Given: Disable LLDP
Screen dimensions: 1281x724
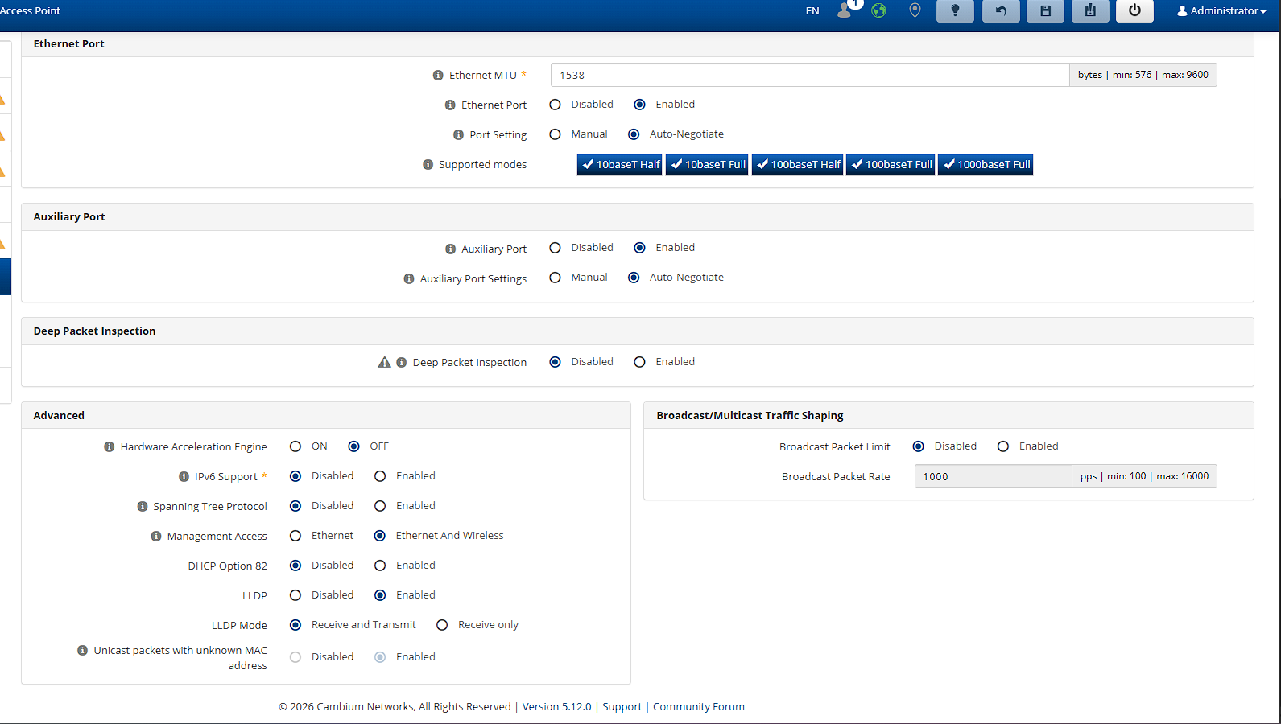Looking at the screenshot, I should (x=295, y=595).
